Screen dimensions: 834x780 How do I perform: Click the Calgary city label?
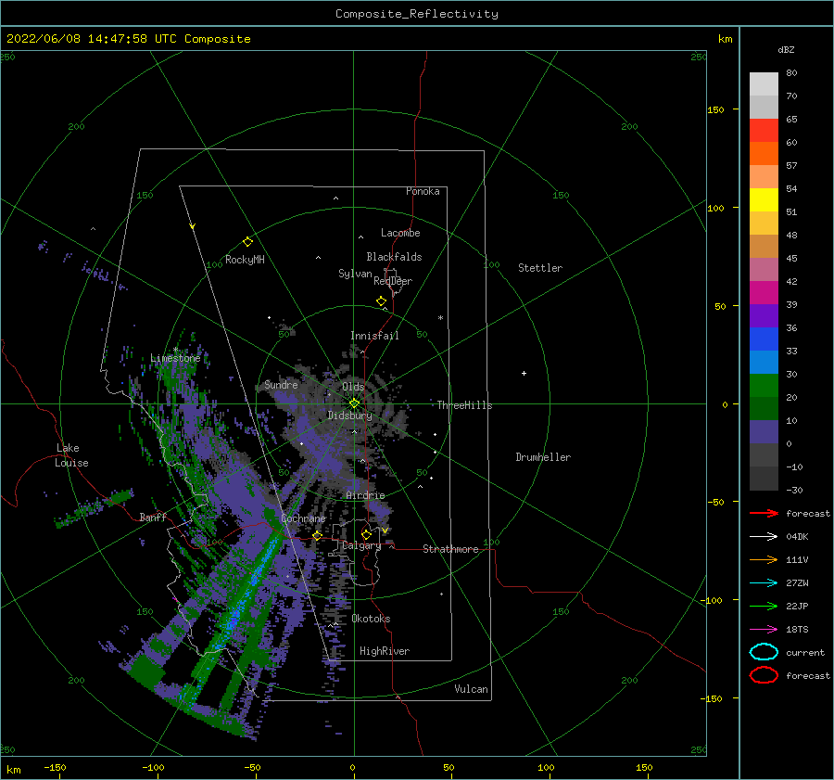click(x=361, y=545)
